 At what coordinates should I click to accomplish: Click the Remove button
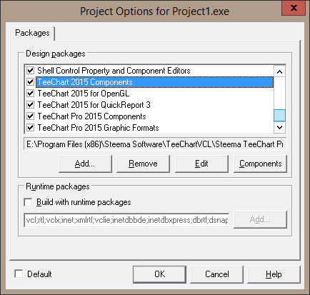click(x=143, y=164)
